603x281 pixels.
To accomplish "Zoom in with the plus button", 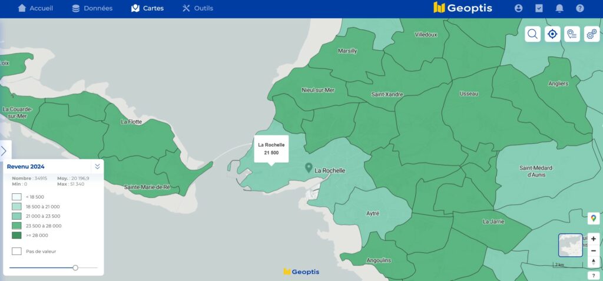I will [x=594, y=239].
